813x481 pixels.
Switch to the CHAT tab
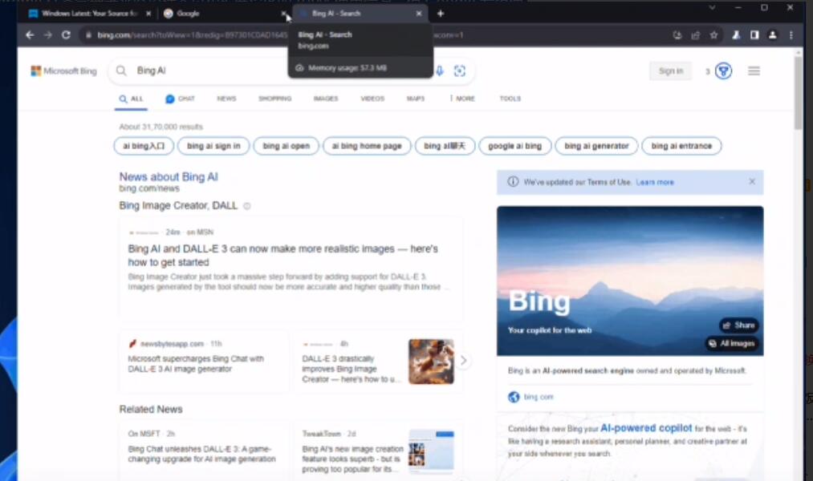[180, 99]
